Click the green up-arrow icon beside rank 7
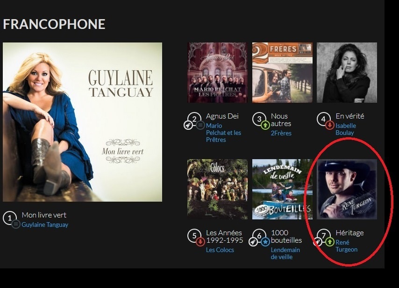Image resolution: width=399 pixels, height=288 pixels. 330,242
